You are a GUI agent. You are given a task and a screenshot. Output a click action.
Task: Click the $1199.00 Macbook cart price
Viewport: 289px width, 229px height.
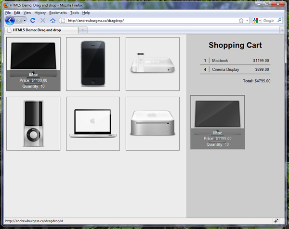point(261,61)
